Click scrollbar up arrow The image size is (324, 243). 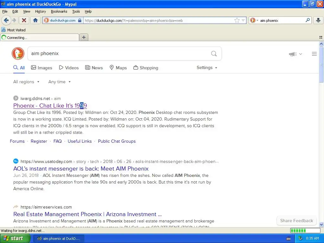coord(321,44)
